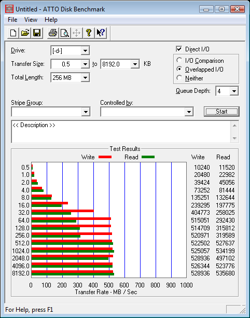Click the description box scroll down arrow
250x318 pixels.
tap(234, 139)
